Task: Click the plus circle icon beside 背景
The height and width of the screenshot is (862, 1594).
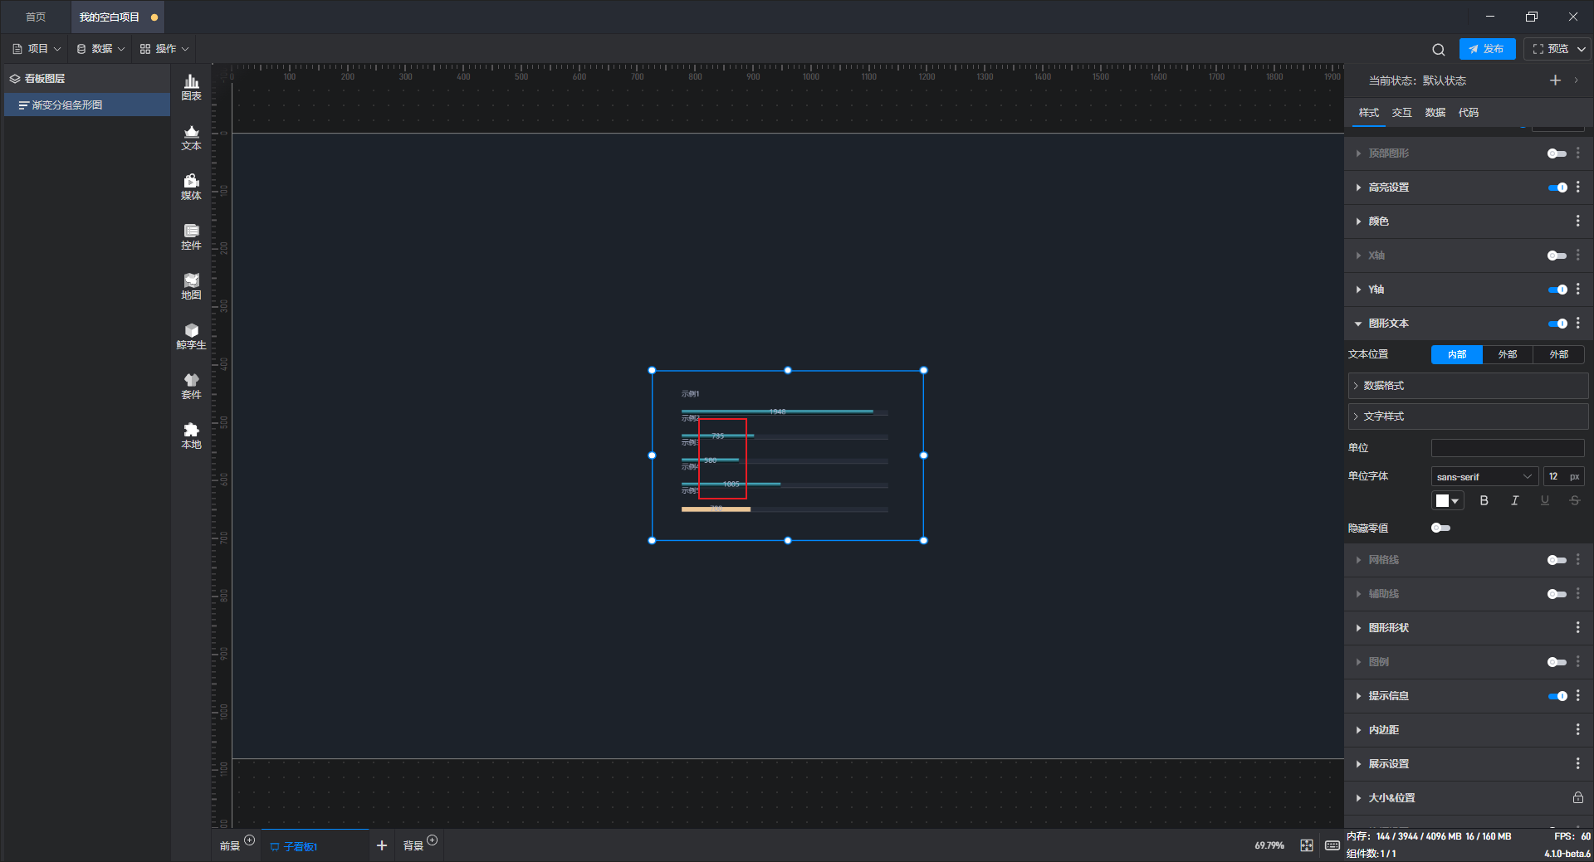Action: coord(433,840)
